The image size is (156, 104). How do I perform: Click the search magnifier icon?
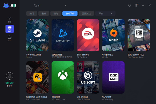coord(35,5)
